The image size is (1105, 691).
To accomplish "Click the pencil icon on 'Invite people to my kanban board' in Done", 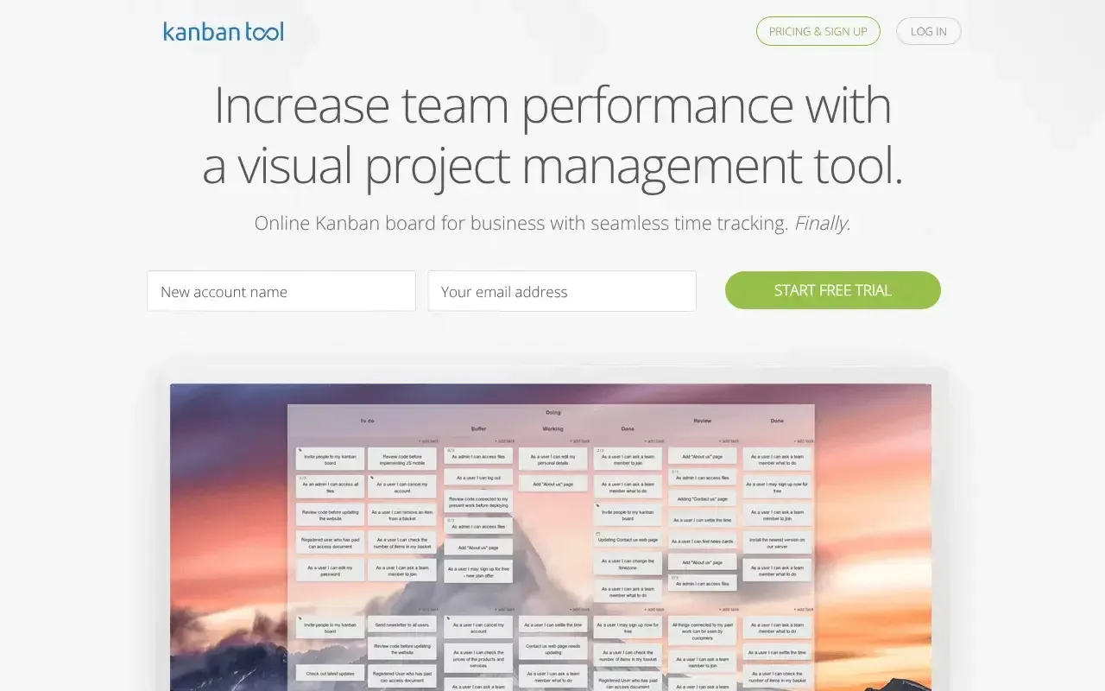I will (597, 505).
